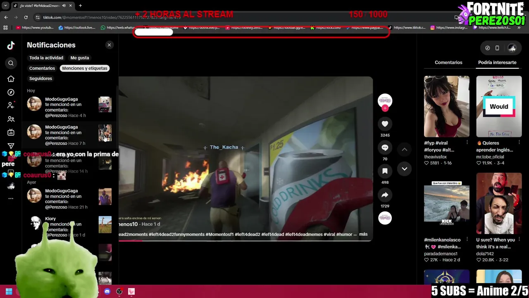Expand caption with 'más' link
The image size is (529, 298).
363,234
